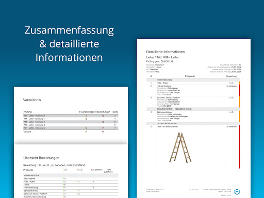Click the 'Datum nächste Prüfung' date line
The image size is (264, 198).
click(225, 72)
